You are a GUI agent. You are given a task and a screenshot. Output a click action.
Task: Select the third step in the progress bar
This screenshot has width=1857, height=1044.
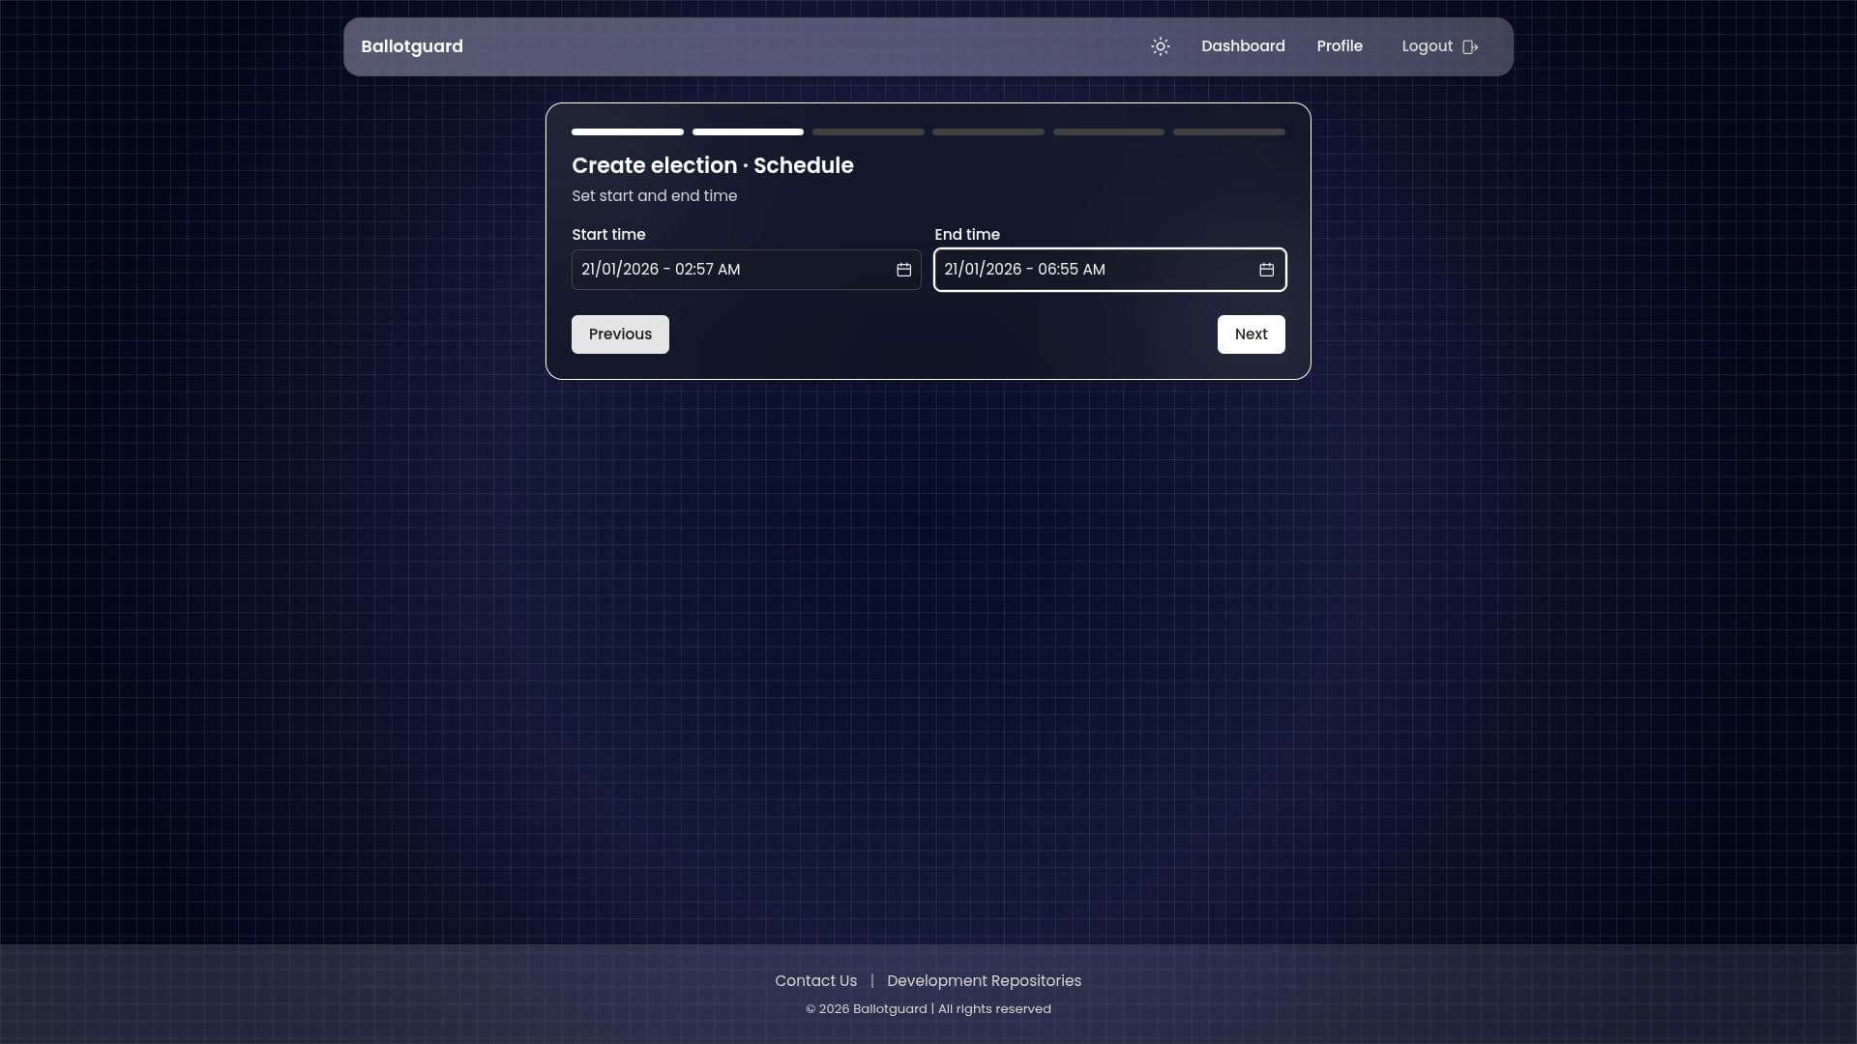868,131
